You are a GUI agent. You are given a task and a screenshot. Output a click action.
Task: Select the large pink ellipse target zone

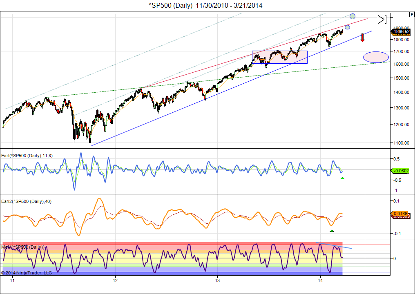coord(376,57)
